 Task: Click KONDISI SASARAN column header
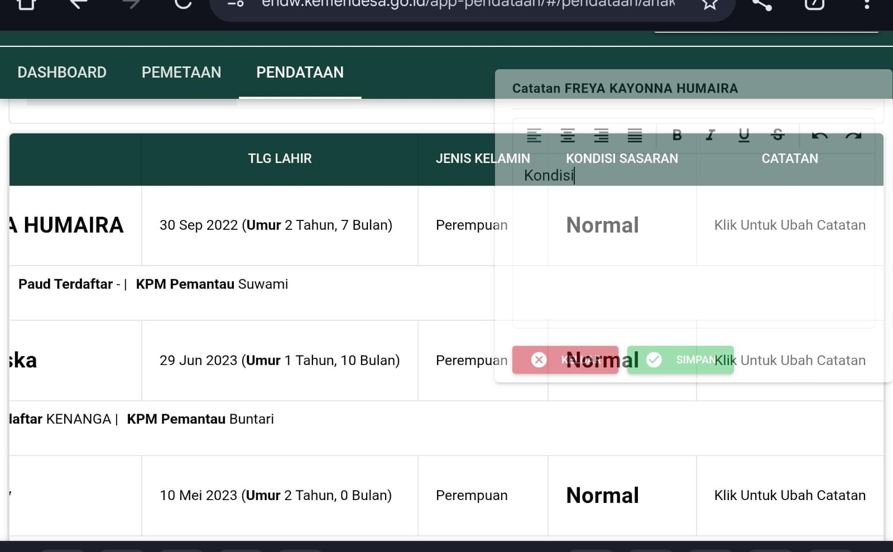622,159
